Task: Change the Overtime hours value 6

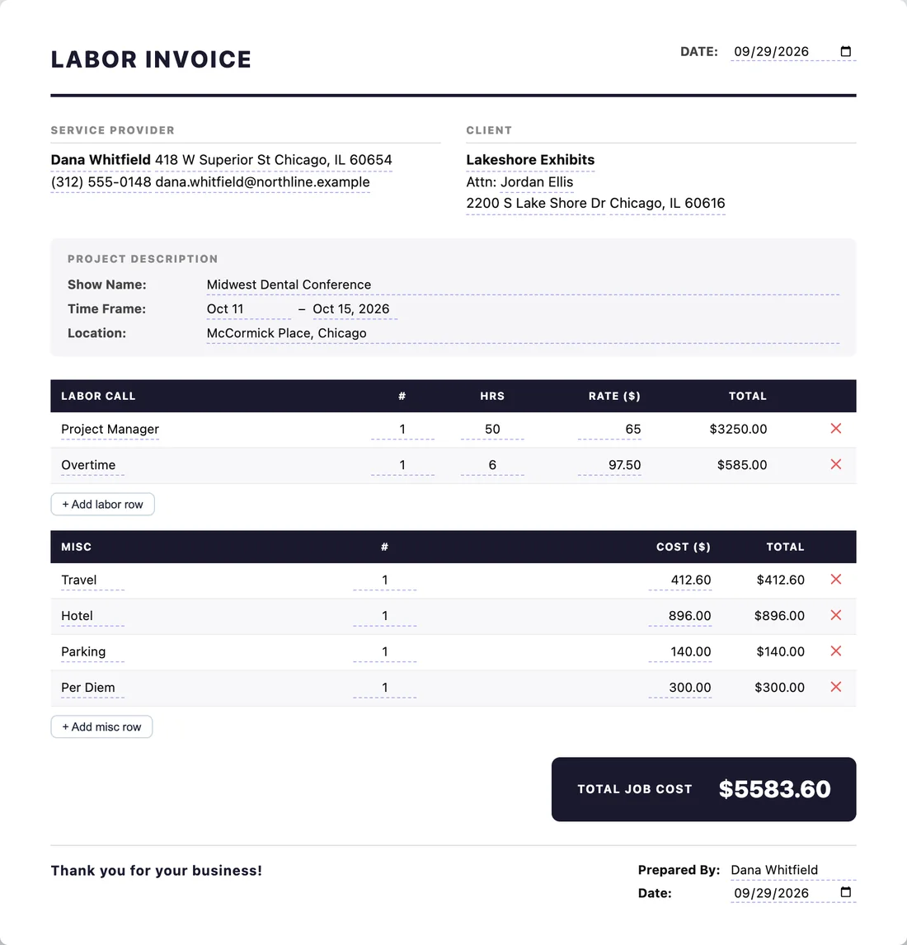Action: [x=492, y=465]
